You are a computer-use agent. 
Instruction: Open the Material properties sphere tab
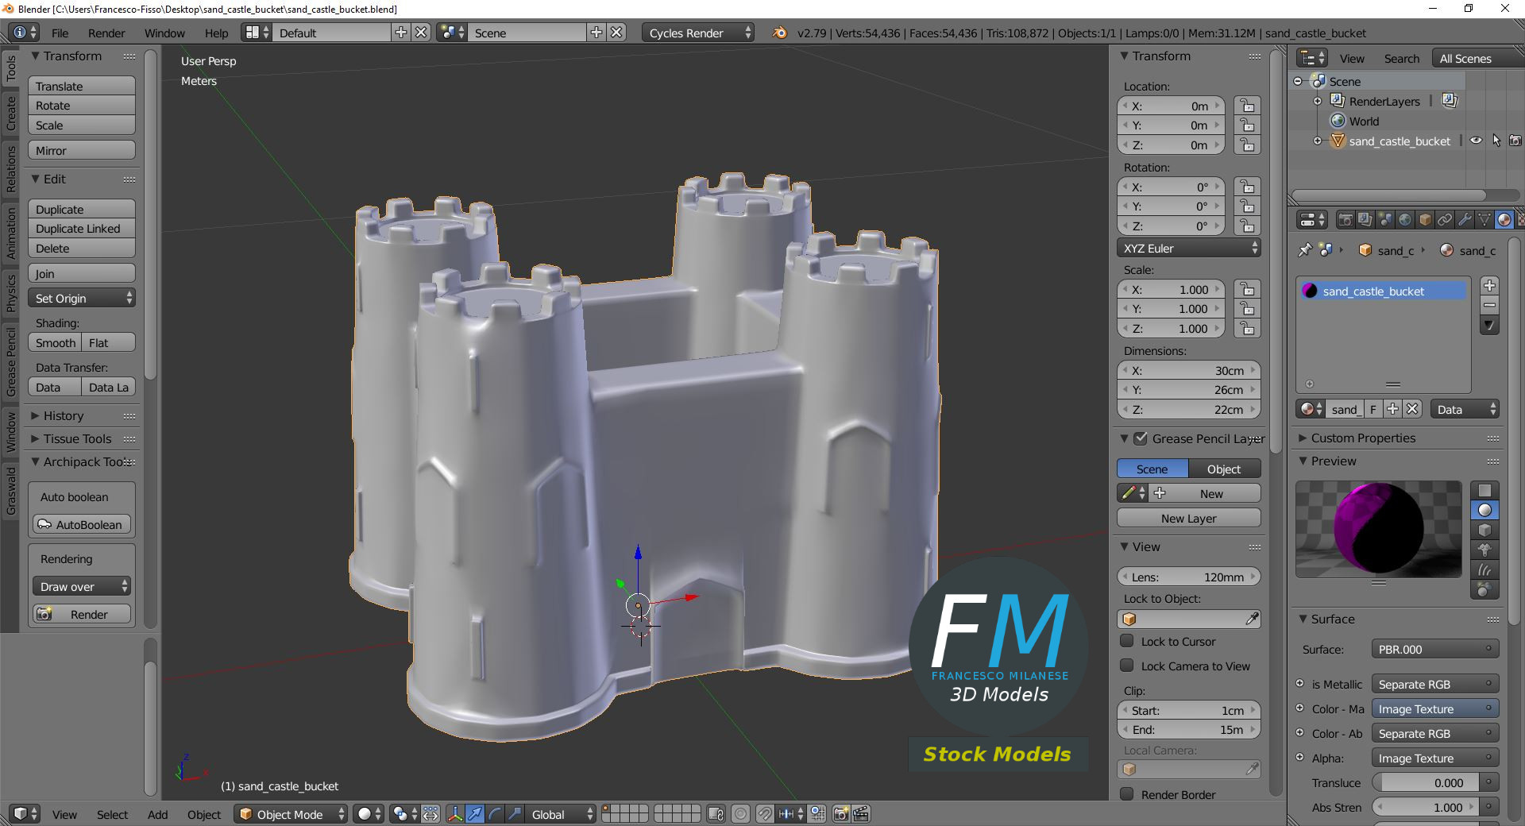tap(1504, 220)
